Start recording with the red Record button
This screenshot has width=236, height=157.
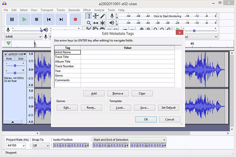coord(76,19)
